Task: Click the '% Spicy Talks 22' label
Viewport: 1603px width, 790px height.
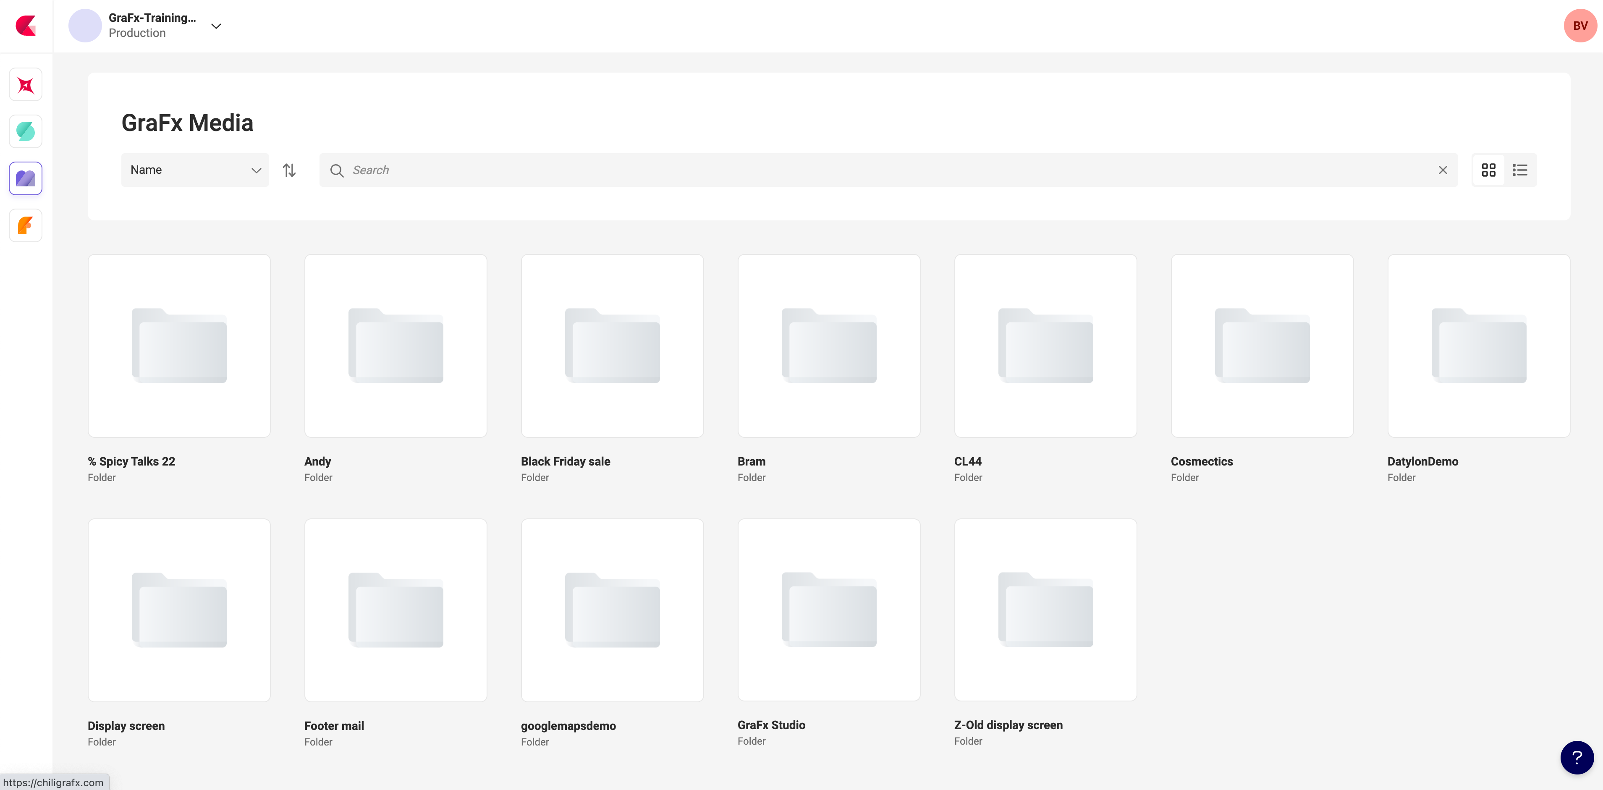Action: pyautogui.click(x=131, y=462)
